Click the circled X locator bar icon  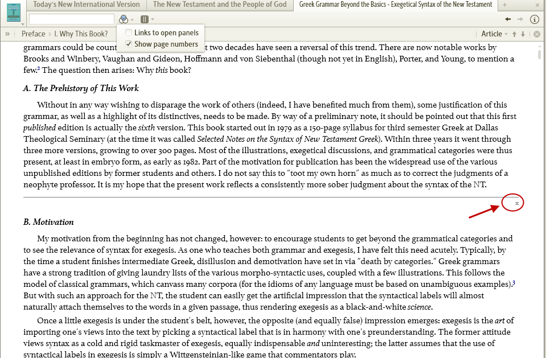click(537, 34)
